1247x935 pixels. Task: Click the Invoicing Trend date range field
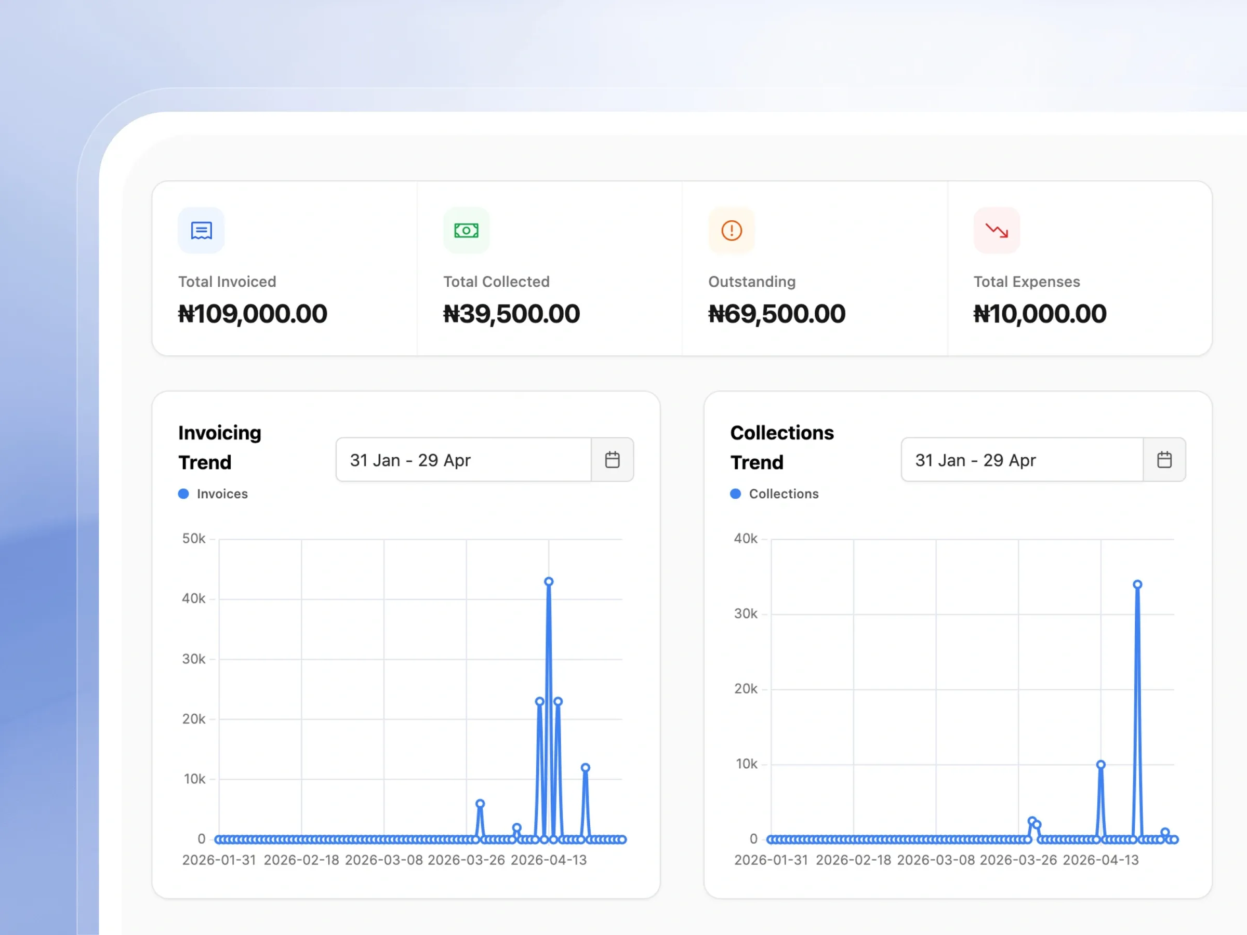(x=463, y=460)
